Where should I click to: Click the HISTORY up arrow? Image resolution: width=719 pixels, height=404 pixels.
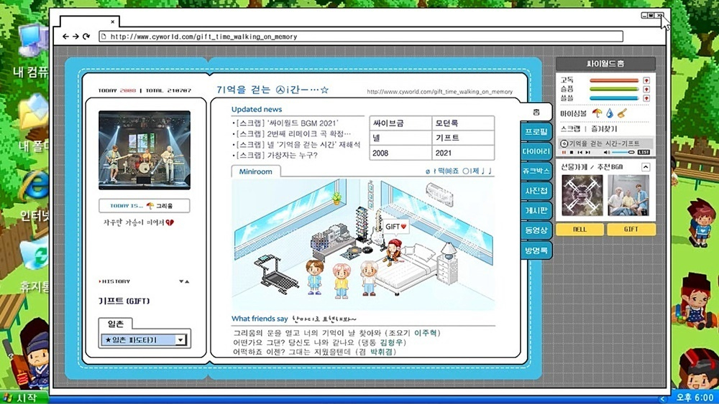tap(187, 281)
